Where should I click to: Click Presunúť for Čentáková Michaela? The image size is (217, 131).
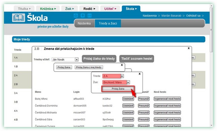[x=144, y=112]
